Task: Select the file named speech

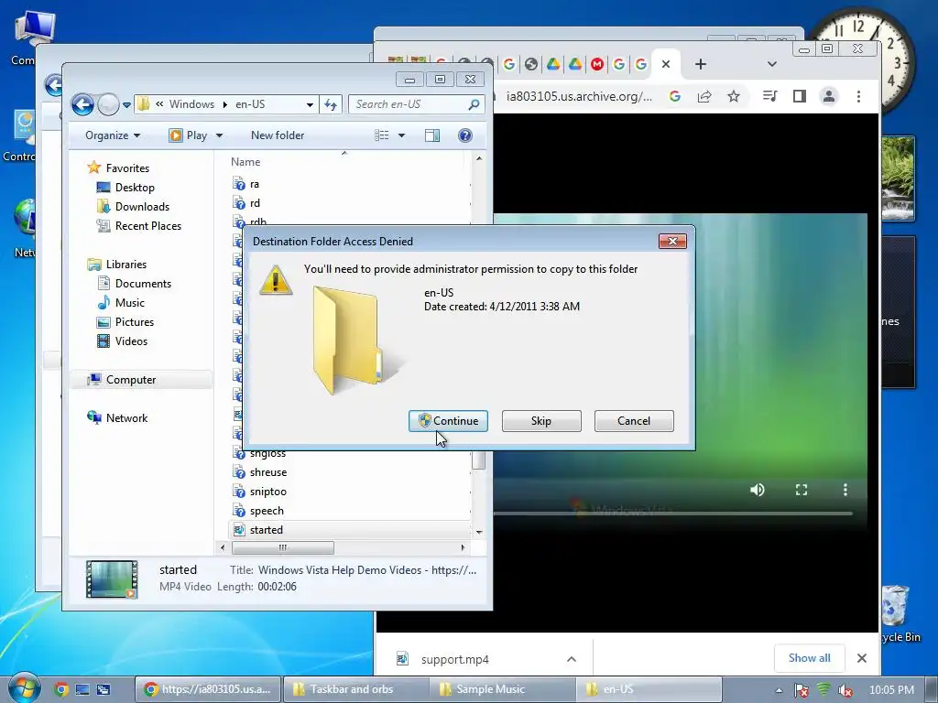Action: 267,511
